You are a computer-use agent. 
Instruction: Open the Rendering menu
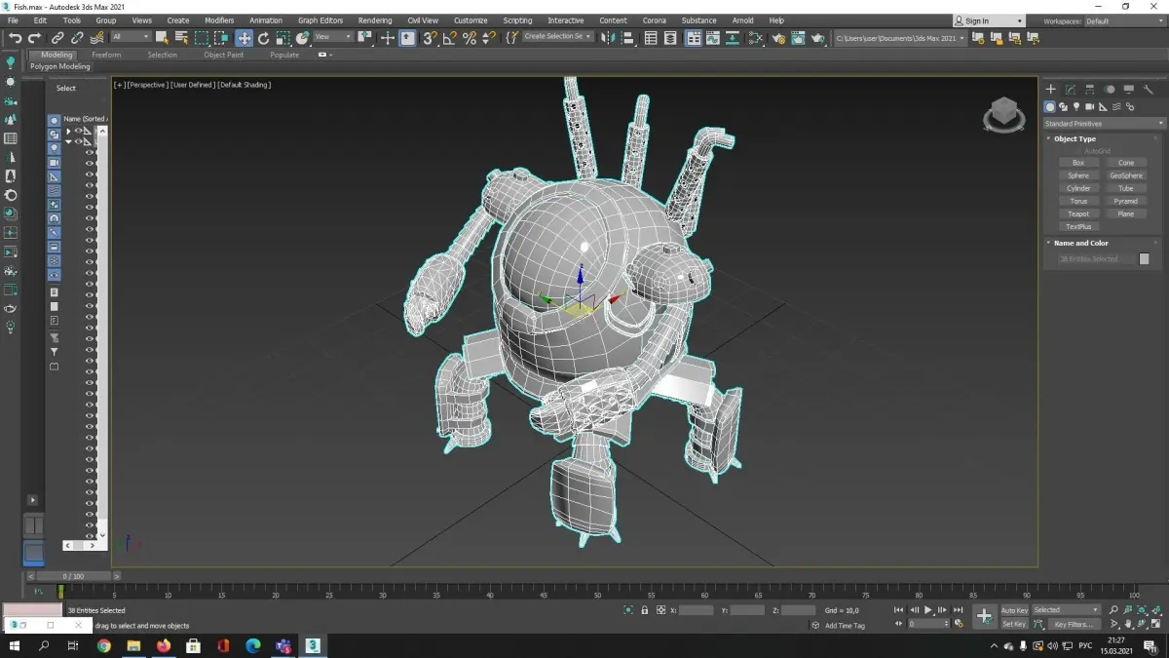[375, 20]
